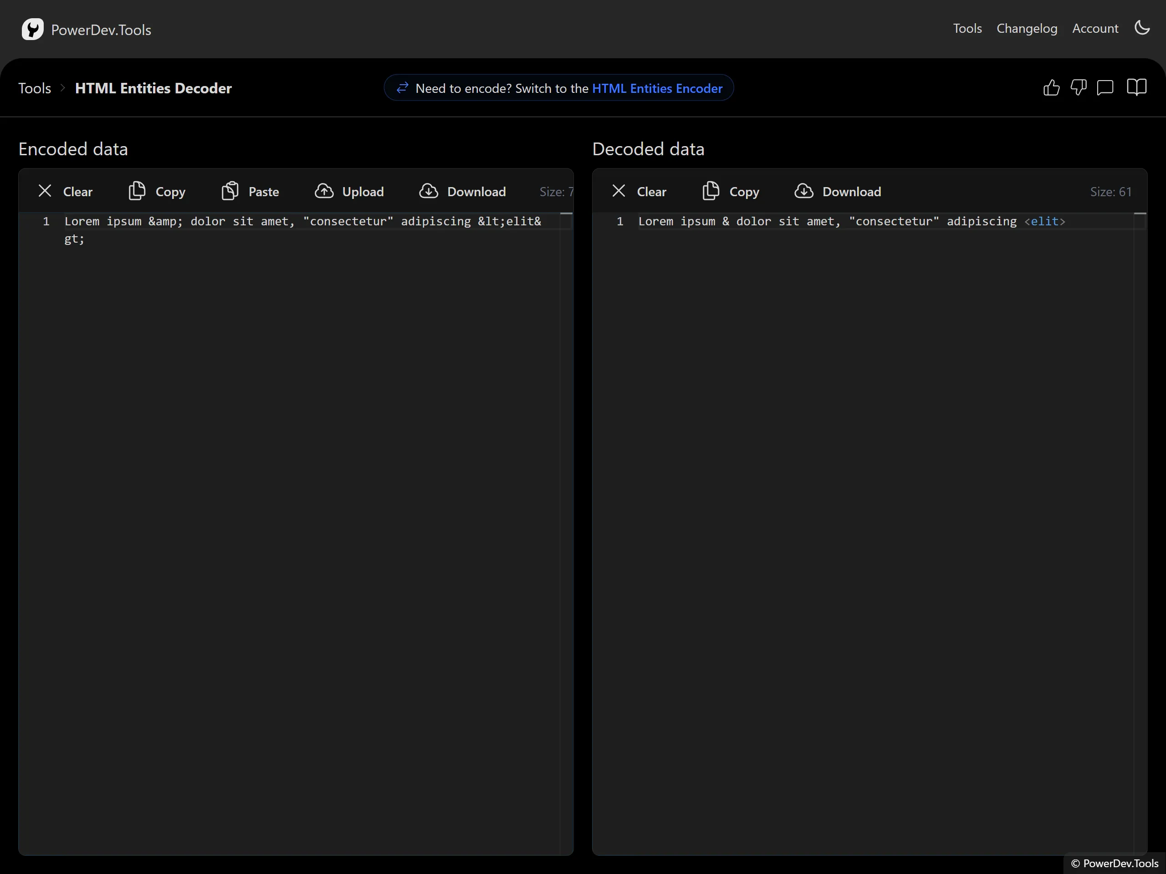
Task: Clear the Encoded data editor
Action: tap(66, 192)
